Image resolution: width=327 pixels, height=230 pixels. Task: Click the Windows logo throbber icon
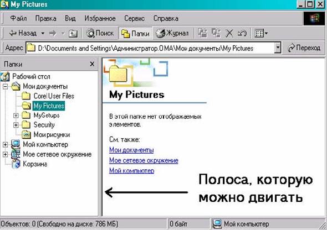[x=314, y=18]
